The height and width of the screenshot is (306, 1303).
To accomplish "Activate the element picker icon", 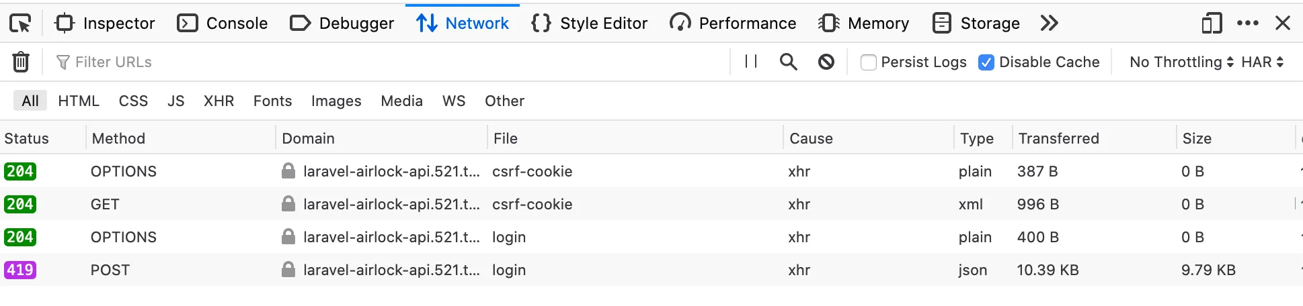I will click(20, 23).
